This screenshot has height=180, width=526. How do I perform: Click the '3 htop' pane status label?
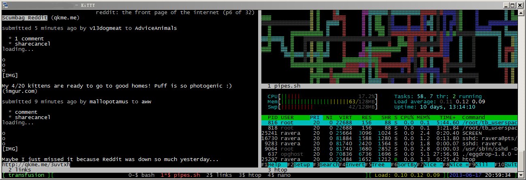(278, 170)
